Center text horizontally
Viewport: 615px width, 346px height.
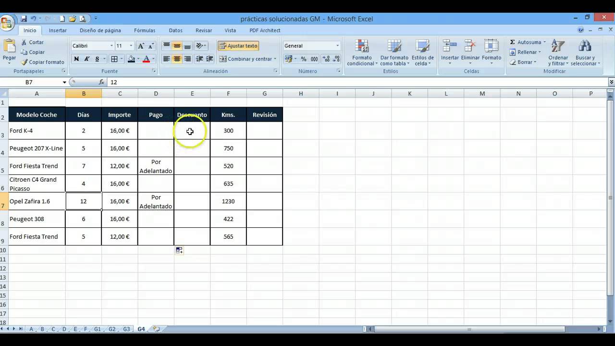pos(177,59)
